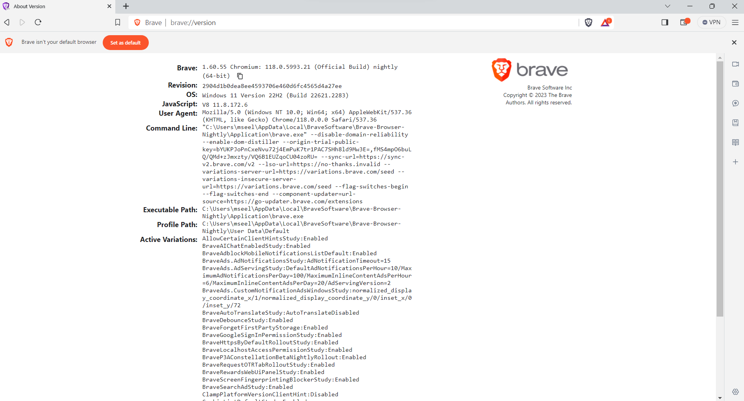This screenshot has width=744, height=401.
Task: Toggle the side panel open
Action: (x=664, y=22)
